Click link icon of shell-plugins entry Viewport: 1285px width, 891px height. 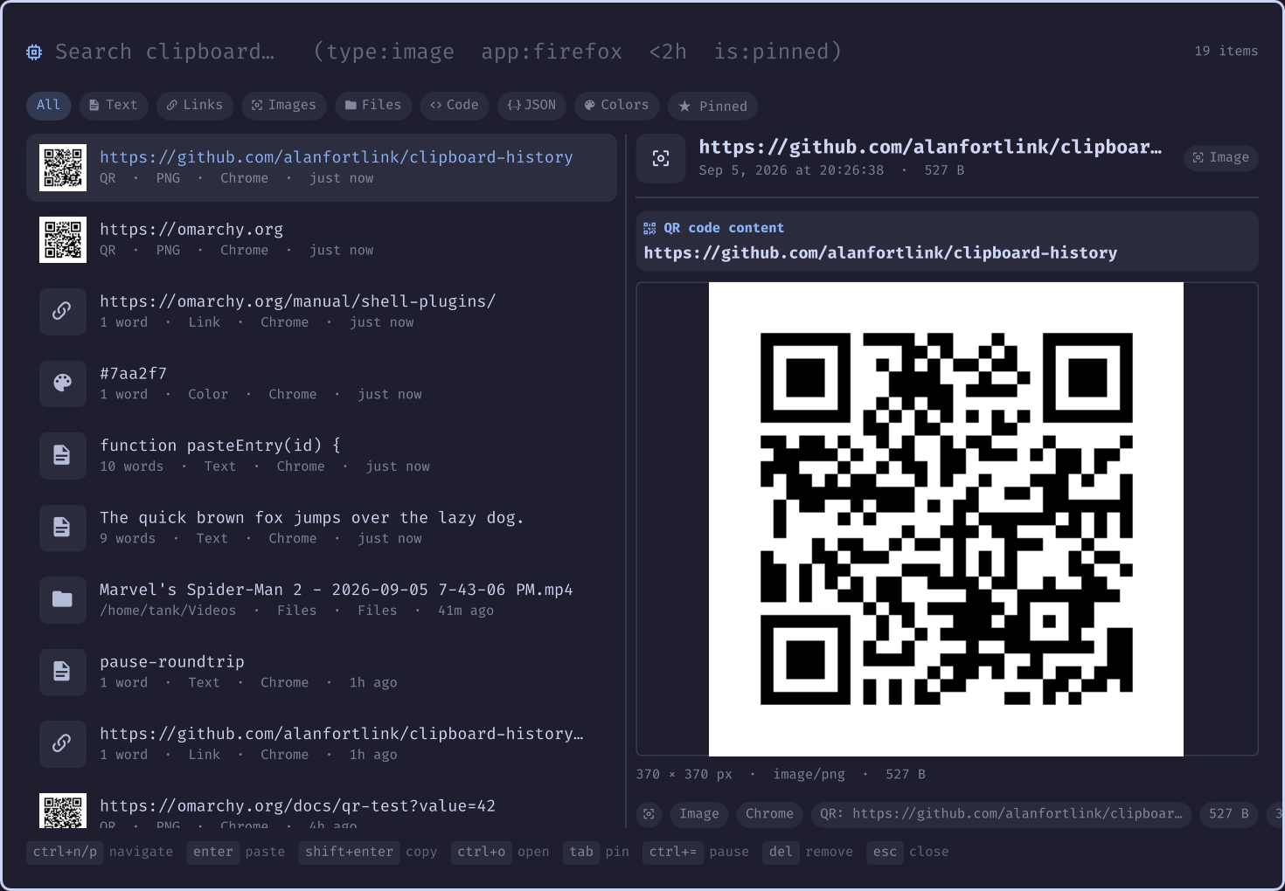point(63,312)
